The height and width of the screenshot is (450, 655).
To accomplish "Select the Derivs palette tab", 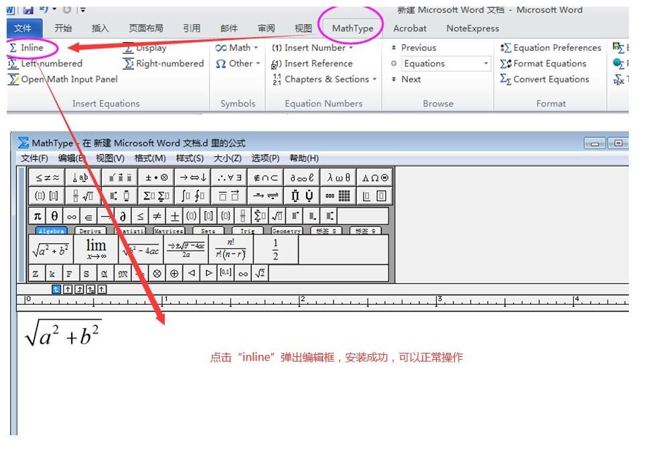I will (x=90, y=230).
